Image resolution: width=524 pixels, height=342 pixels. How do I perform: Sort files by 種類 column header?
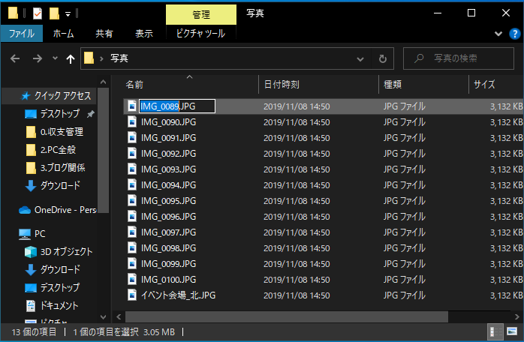click(x=392, y=84)
